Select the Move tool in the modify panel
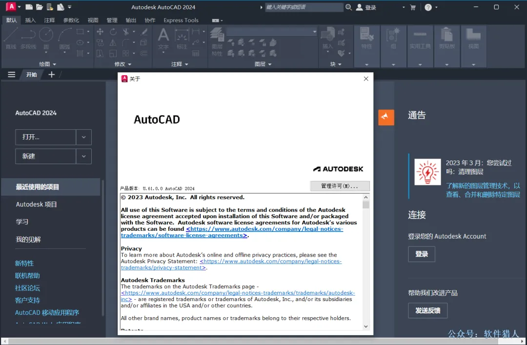This screenshot has height=345, width=527. tap(100, 32)
